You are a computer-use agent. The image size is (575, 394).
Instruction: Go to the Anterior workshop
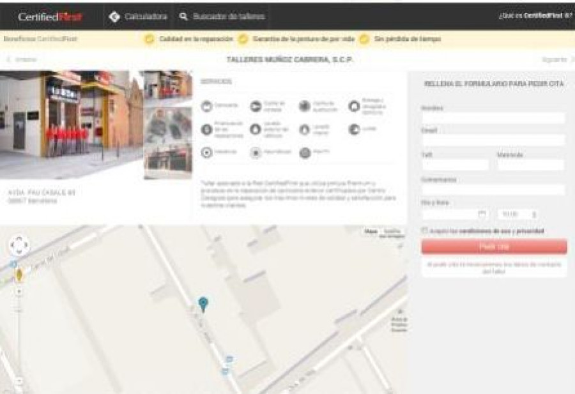pyautogui.click(x=22, y=59)
